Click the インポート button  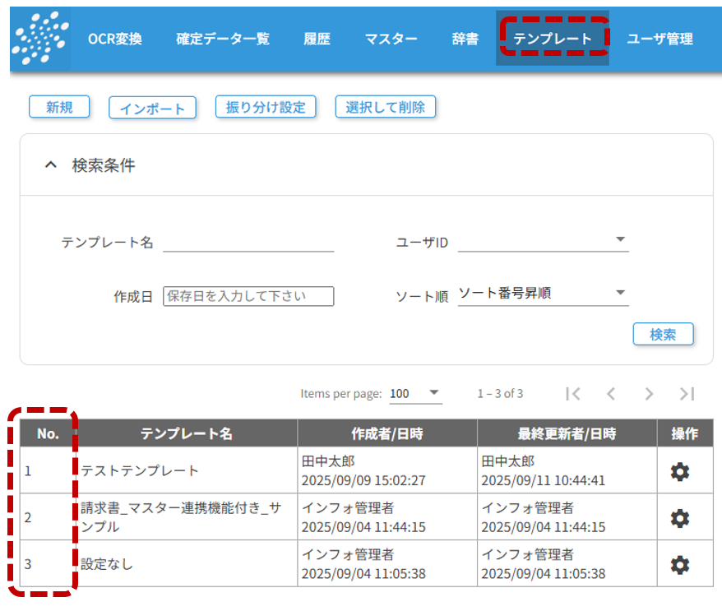(x=153, y=108)
